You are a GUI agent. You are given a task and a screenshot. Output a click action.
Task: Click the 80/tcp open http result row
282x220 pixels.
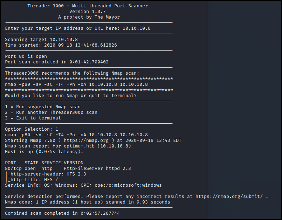pos(68,169)
